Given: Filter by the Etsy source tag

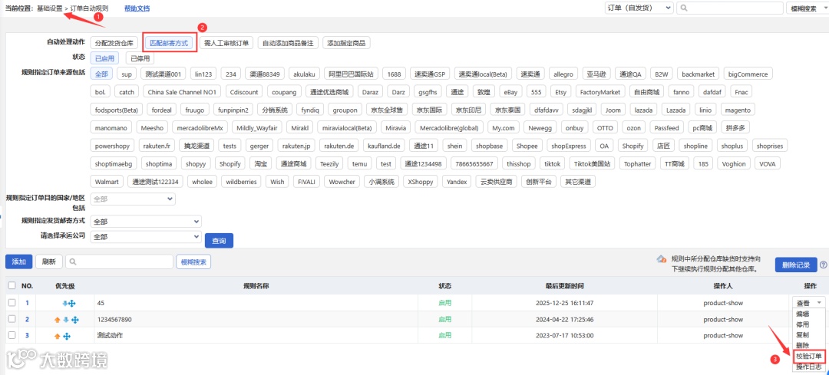Looking at the screenshot, I should coord(560,93).
